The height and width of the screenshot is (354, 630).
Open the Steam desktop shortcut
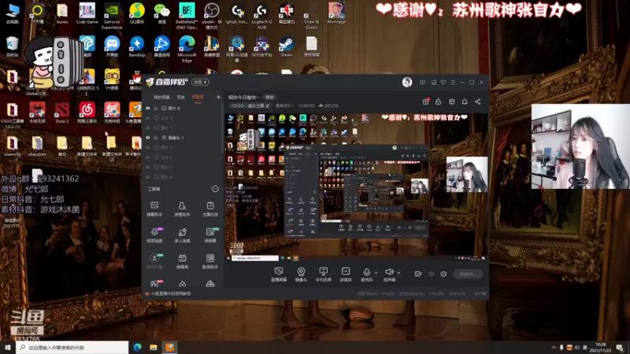coord(287,47)
